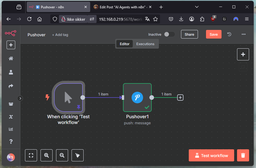Open Pocket save icon
This screenshot has width=256, height=168.
pos(171,19)
